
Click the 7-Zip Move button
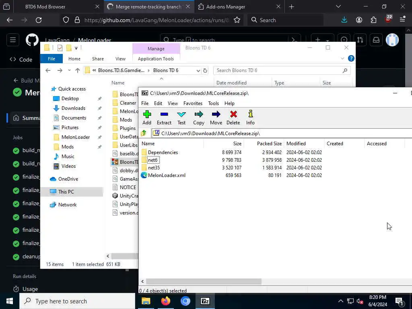(x=216, y=117)
